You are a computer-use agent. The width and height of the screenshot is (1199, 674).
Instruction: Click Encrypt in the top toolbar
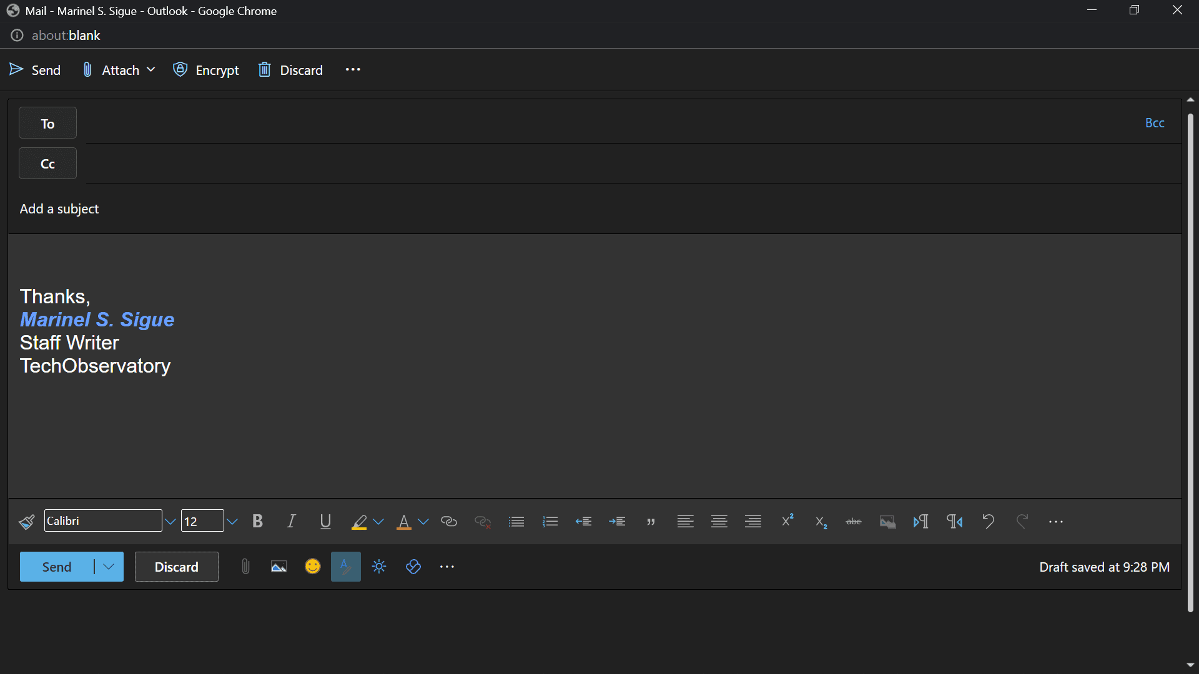(x=206, y=70)
